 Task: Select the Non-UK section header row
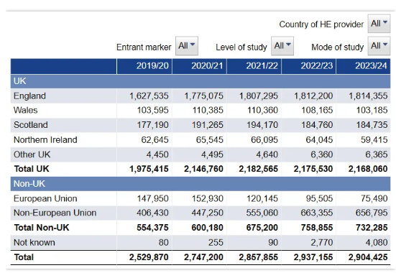pyautogui.click(x=201, y=184)
